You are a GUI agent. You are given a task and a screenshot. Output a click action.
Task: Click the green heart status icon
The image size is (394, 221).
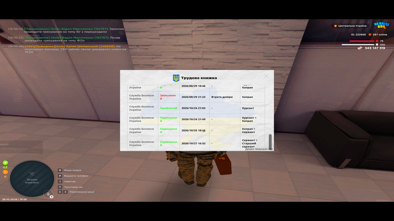(5, 163)
